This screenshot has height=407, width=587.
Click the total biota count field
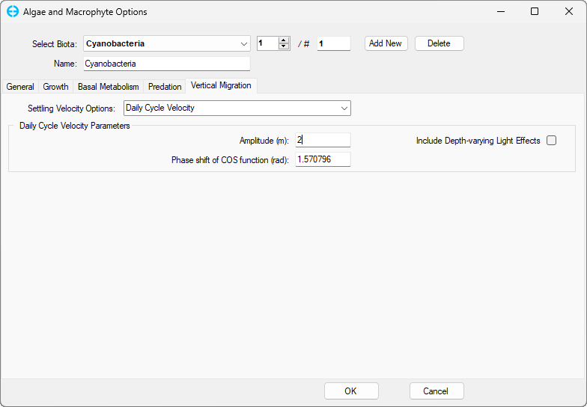333,43
